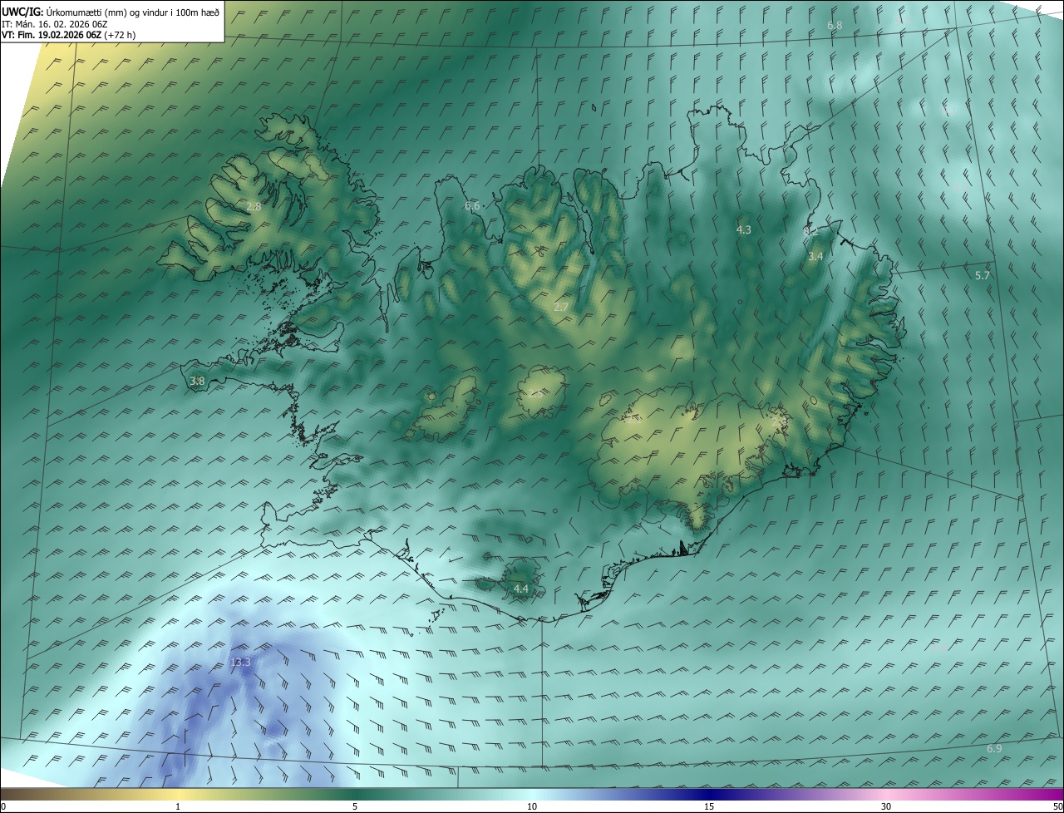Click the '10' tick on the color scale
The width and height of the screenshot is (1064, 813).
point(532,806)
